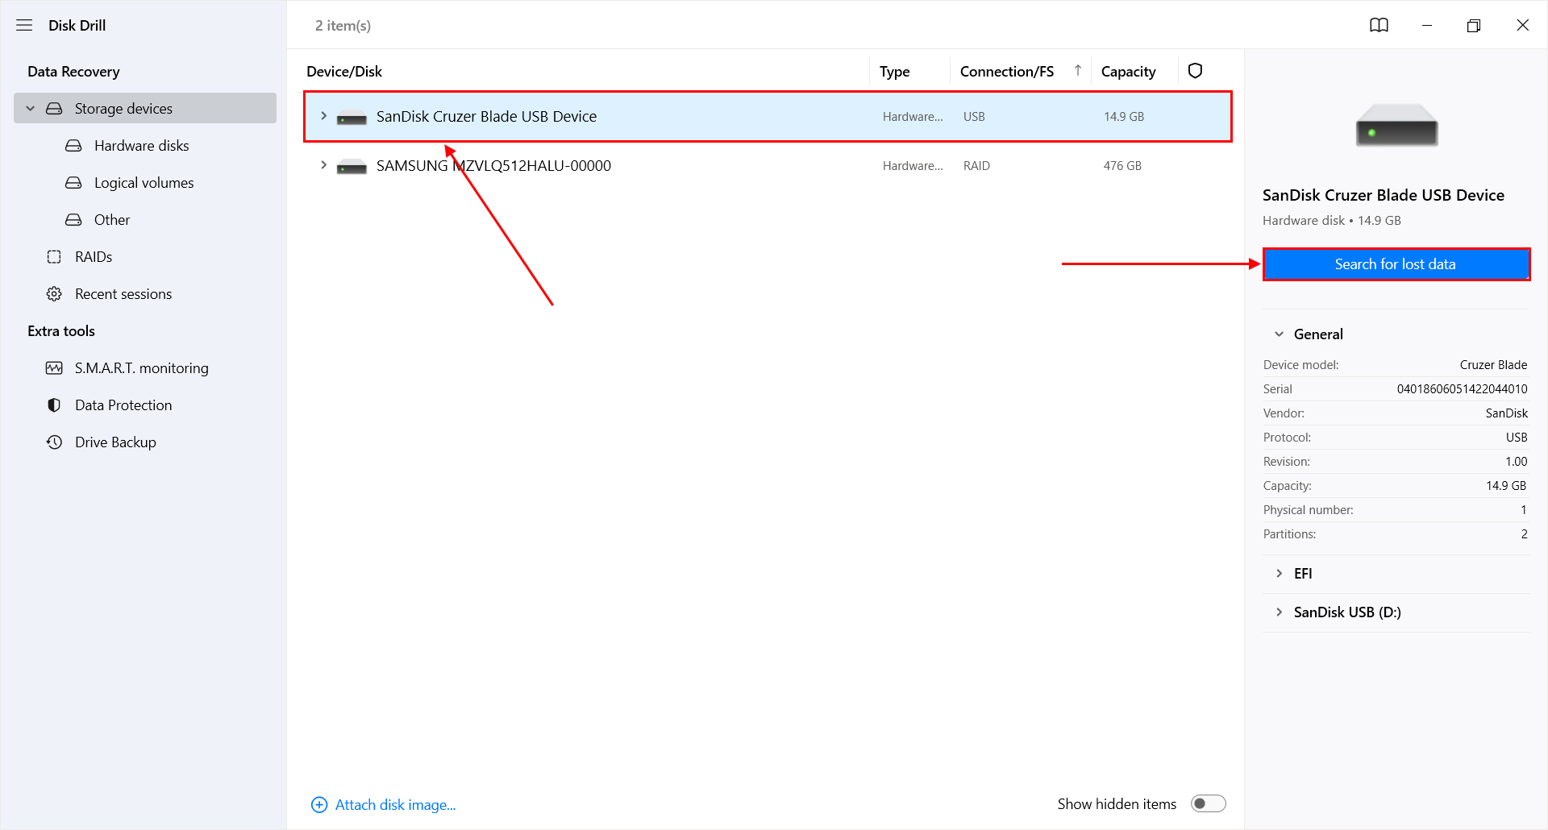
Task: Click the Hardware disks drive icon
Action: [x=73, y=146]
